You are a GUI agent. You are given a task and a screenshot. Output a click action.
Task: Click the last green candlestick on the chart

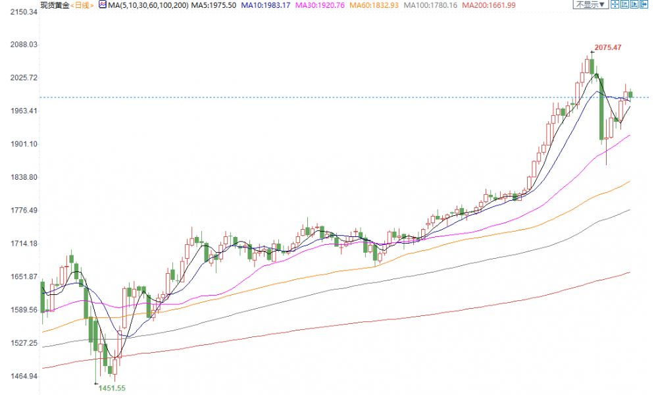(x=630, y=94)
